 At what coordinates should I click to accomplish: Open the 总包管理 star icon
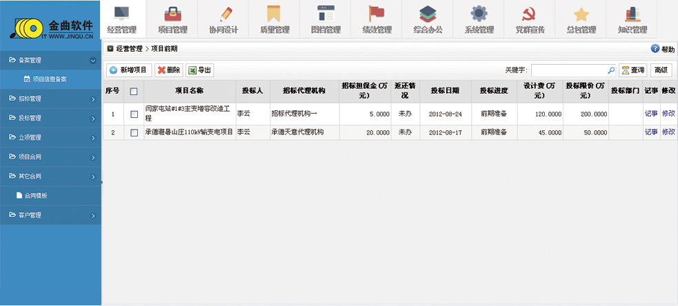click(581, 14)
